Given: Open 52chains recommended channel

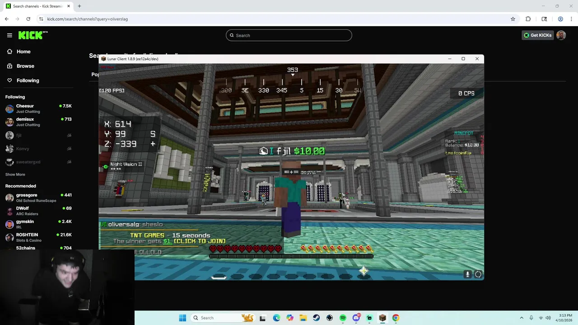Looking at the screenshot, I should pyautogui.click(x=38, y=248).
